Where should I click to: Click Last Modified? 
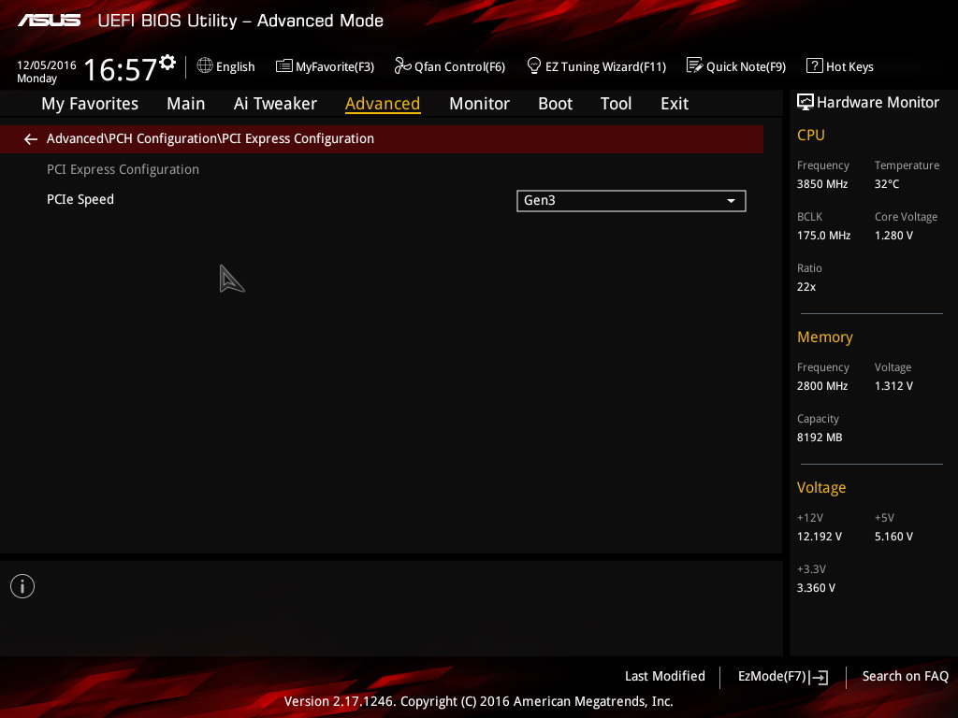(x=665, y=677)
